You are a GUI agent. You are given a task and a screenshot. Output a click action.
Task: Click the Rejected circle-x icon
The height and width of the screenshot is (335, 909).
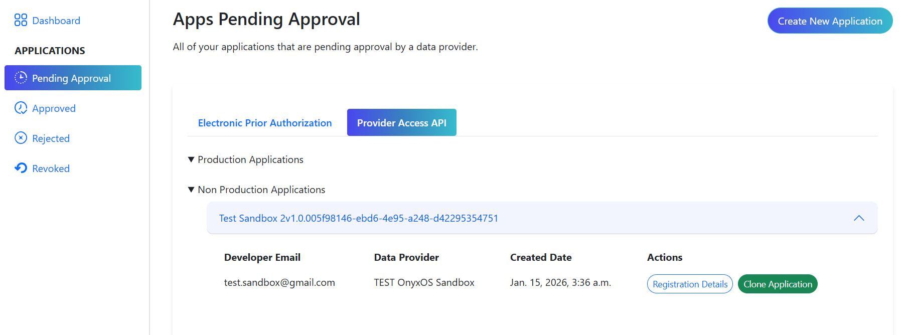pos(21,138)
